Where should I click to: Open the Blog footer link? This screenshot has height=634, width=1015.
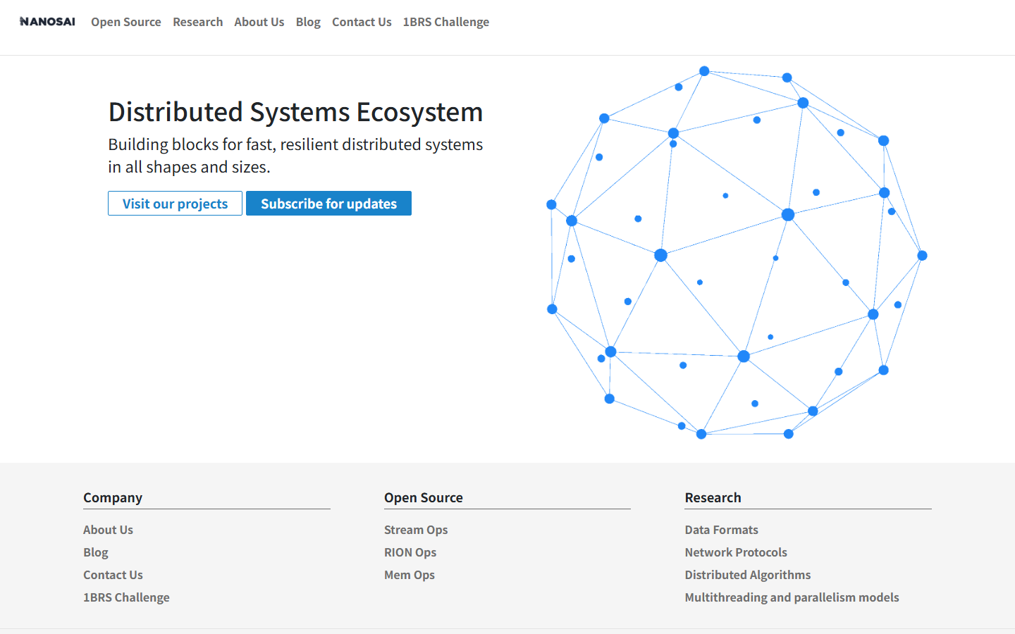click(x=96, y=552)
